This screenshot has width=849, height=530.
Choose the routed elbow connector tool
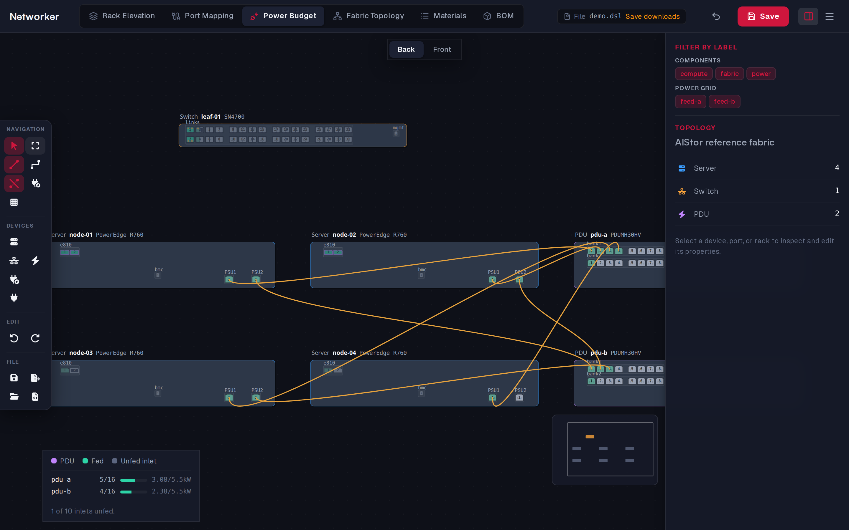pos(35,165)
